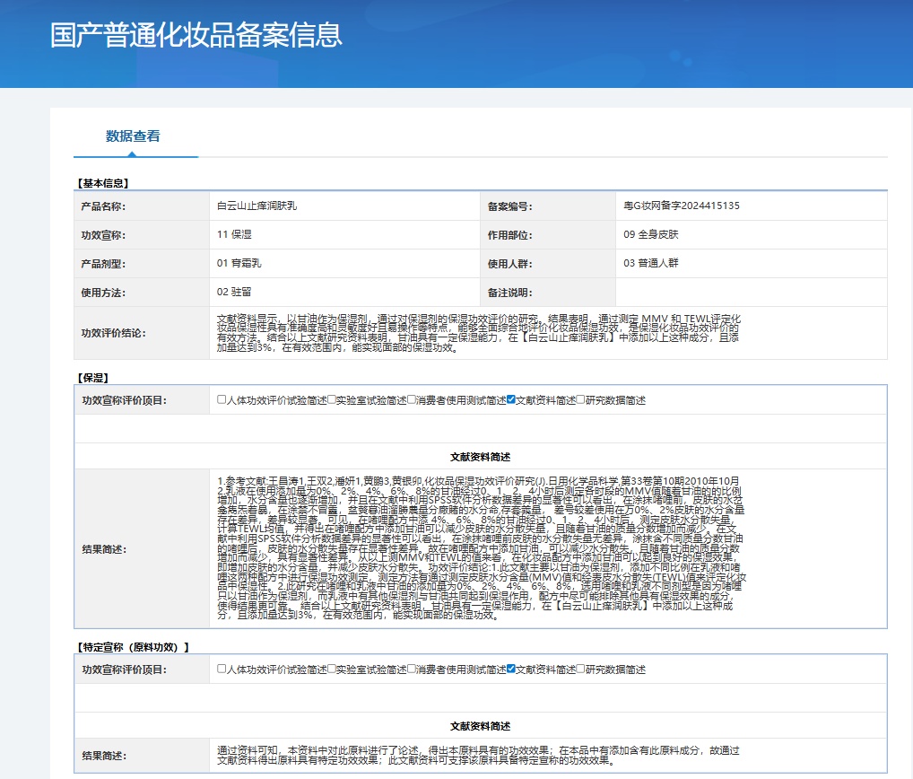Click the value 03 普通人群
913x779 pixels.
[650, 263]
